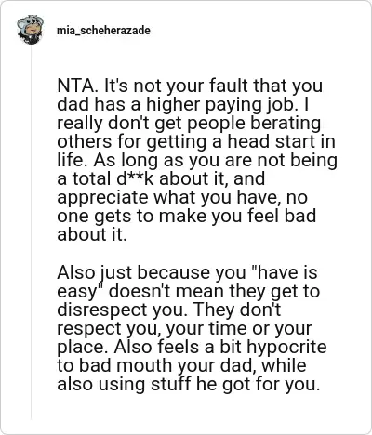
Task: Click the phrase 'make you feel bad'
Action: (x=237, y=216)
